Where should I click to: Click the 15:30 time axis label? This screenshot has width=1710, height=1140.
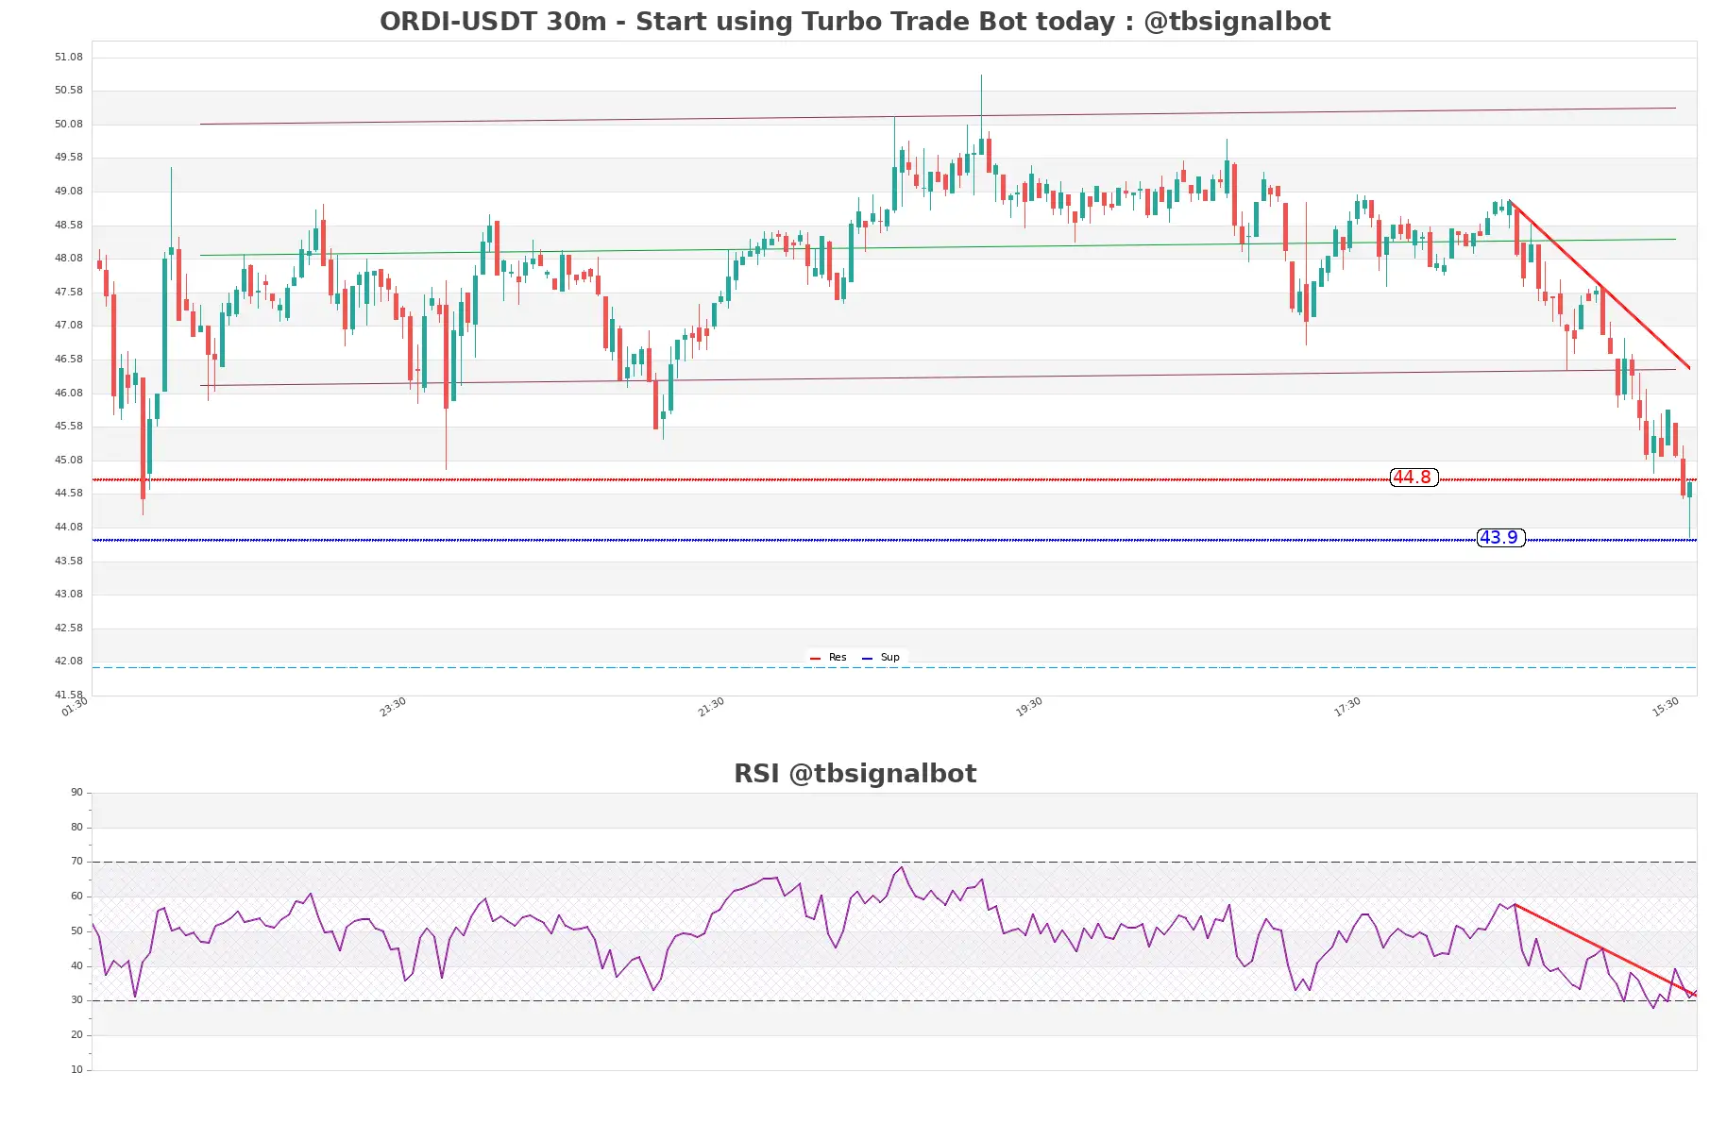coord(1666,707)
